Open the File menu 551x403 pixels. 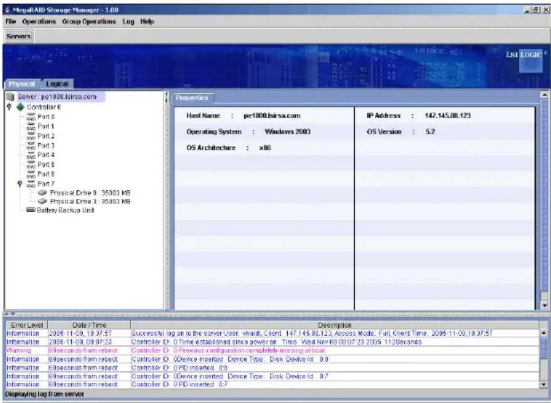coord(10,21)
